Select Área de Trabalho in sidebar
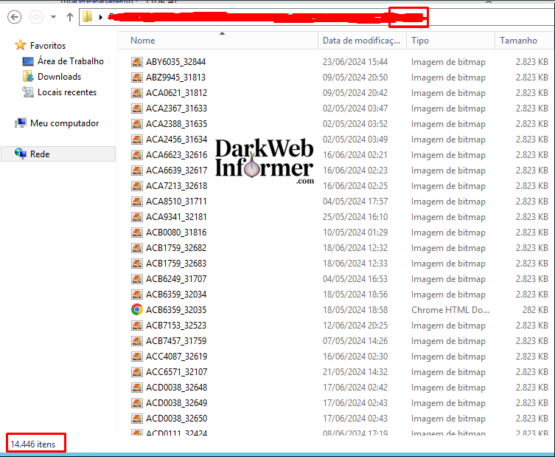Screen dimensions: 555x457 pos(71,61)
